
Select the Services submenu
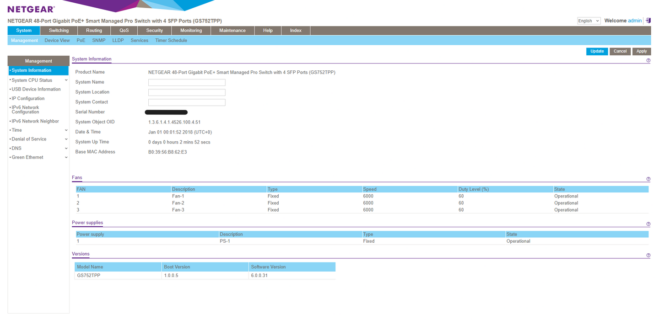point(140,40)
